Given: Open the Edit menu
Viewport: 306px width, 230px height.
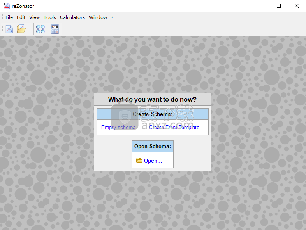Looking at the screenshot, I should point(21,17).
